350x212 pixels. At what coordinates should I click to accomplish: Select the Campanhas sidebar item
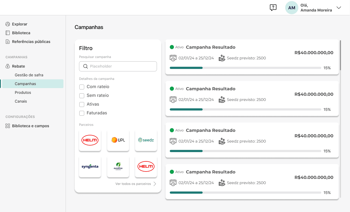click(x=33, y=84)
